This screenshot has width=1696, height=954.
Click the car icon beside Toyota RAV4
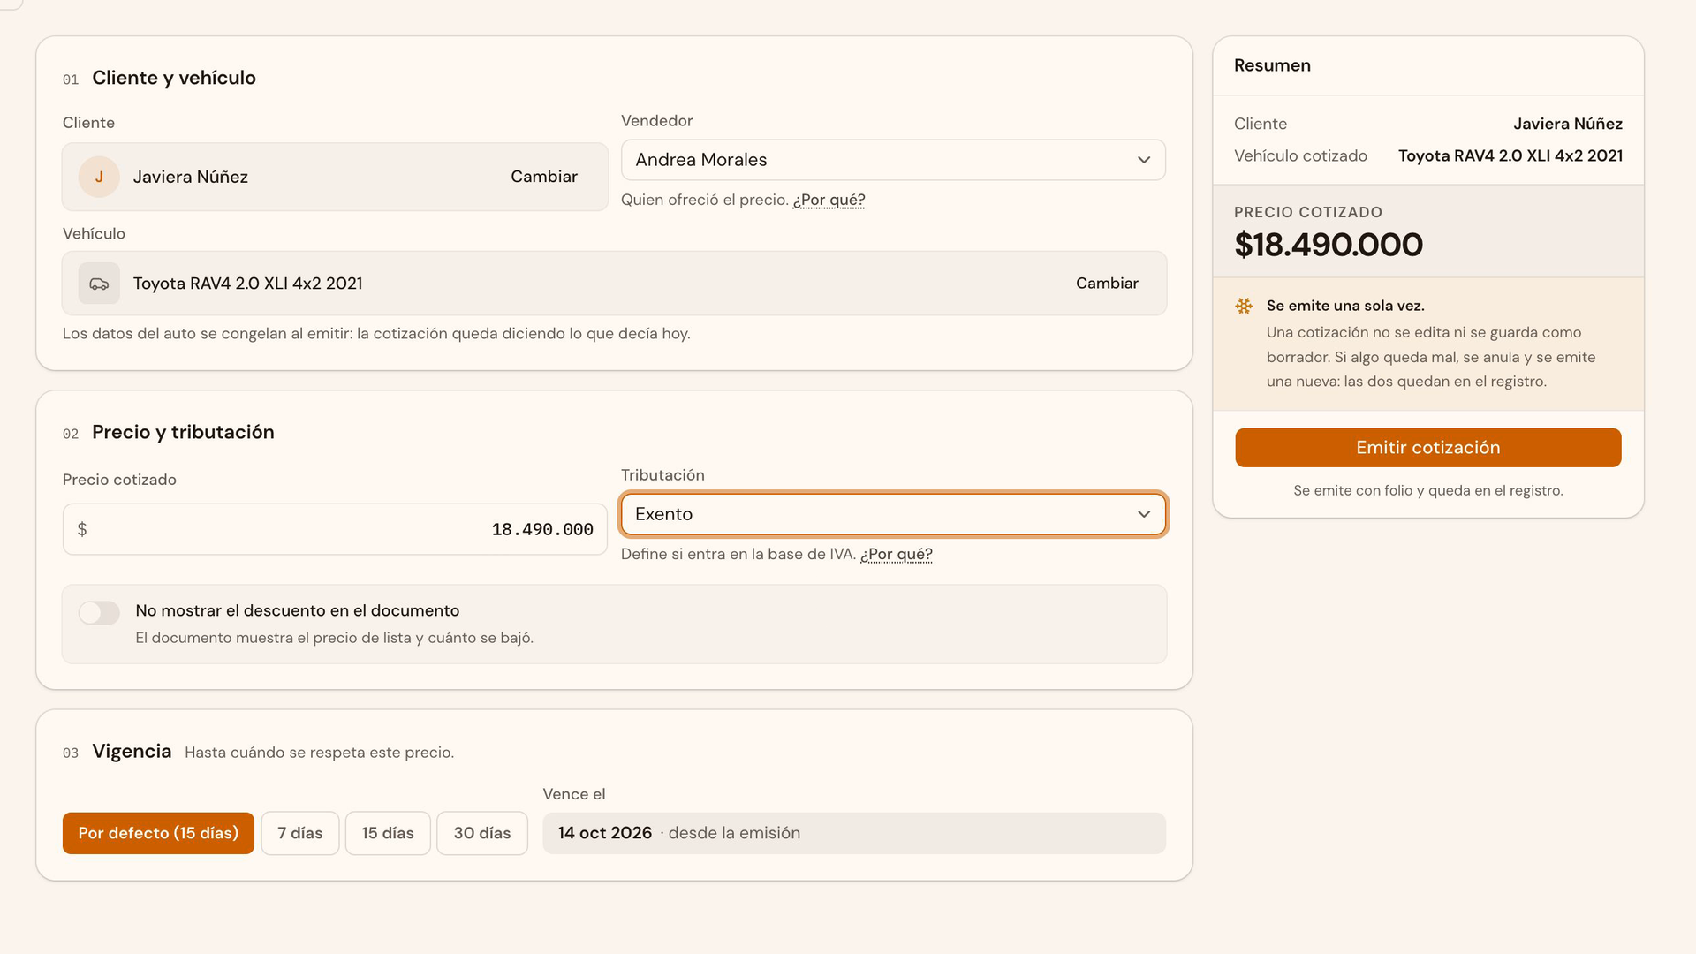(x=99, y=284)
